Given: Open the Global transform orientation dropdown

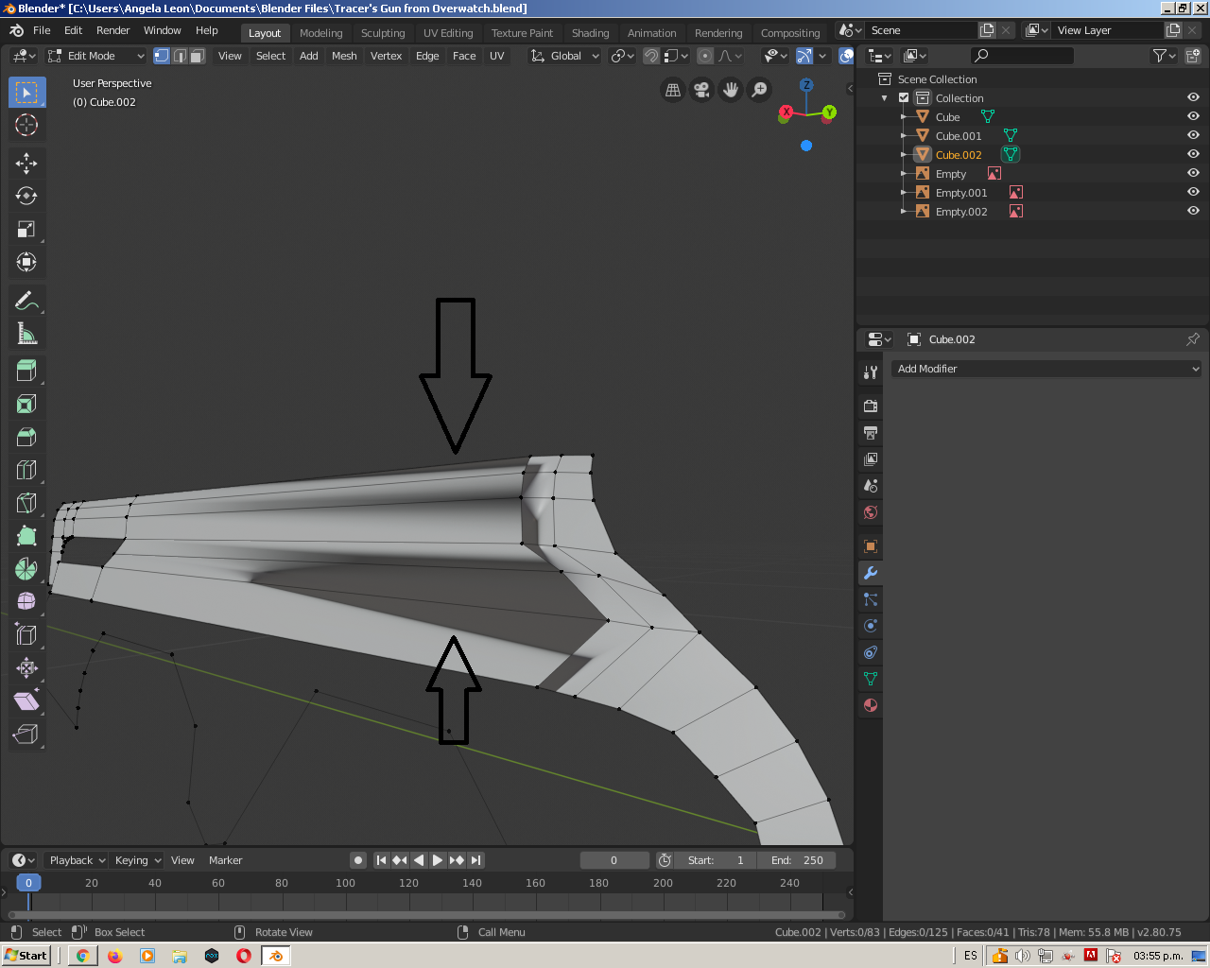Looking at the screenshot, I should click(x=564, y=56).
